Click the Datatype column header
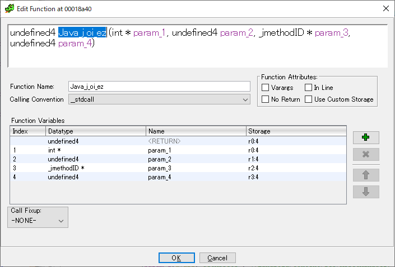 tap(96, 131)
